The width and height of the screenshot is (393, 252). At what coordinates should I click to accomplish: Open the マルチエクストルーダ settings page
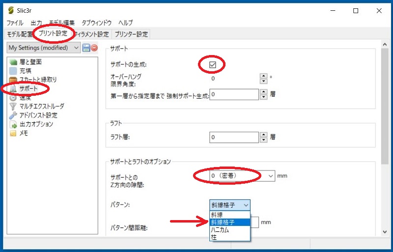click(42, 106)
